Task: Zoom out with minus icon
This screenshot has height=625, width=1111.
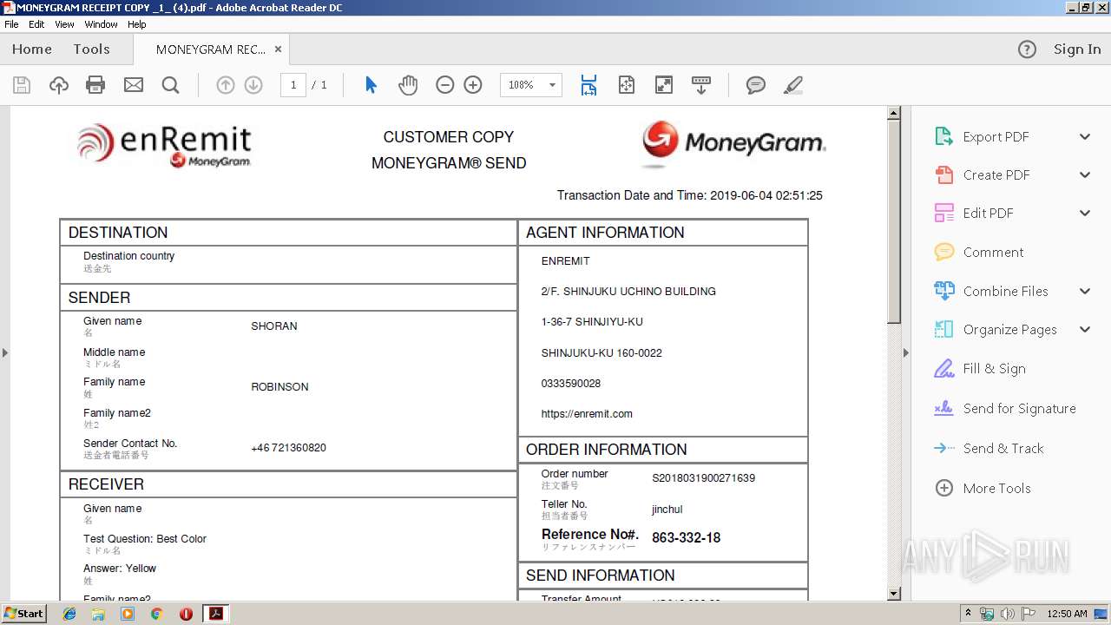Action: (445, 84)
